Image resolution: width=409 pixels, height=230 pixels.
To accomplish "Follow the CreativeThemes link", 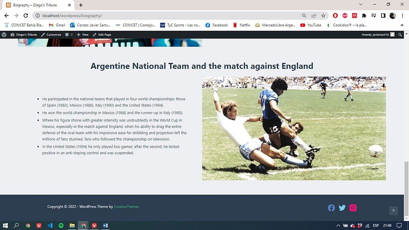I will coord(126,207).
